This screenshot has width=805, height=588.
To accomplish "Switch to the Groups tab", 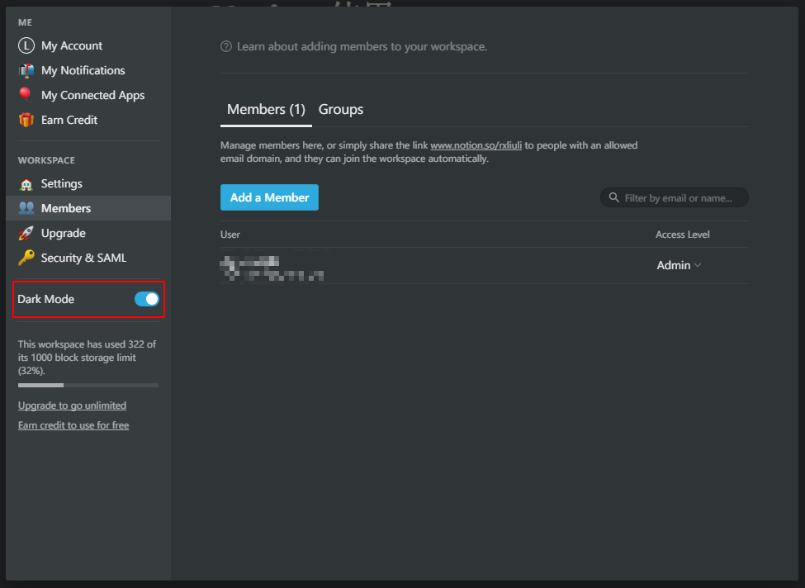I will [341, 109].
